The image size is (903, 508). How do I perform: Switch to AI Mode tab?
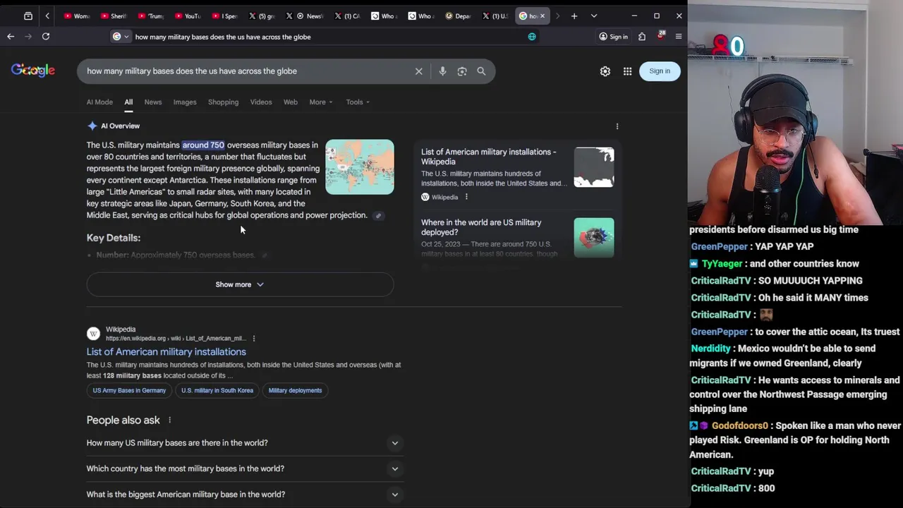(x=99, y=102)
